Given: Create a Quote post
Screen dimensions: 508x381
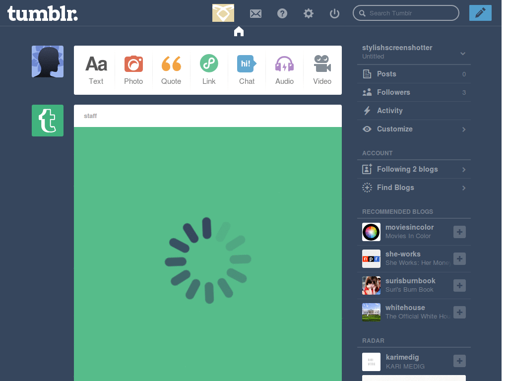Looking at the screenshot, I should (171, 70).
